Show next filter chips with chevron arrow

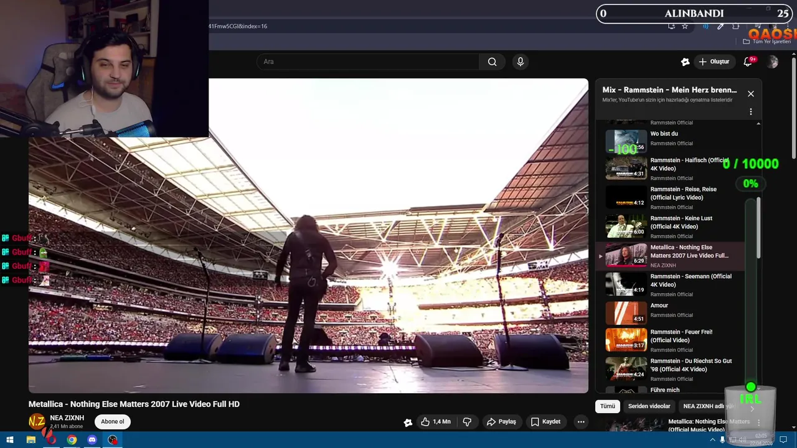pos(752,408)
